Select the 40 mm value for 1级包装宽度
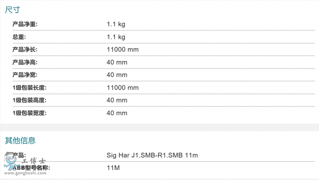 coord(117,113)
